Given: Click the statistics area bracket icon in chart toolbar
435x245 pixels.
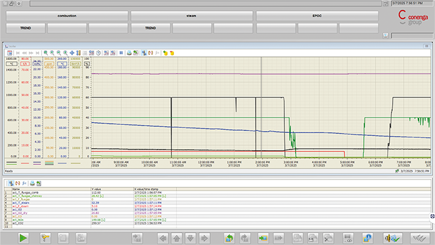Looking at the screenshot, I should pos(151,53).
